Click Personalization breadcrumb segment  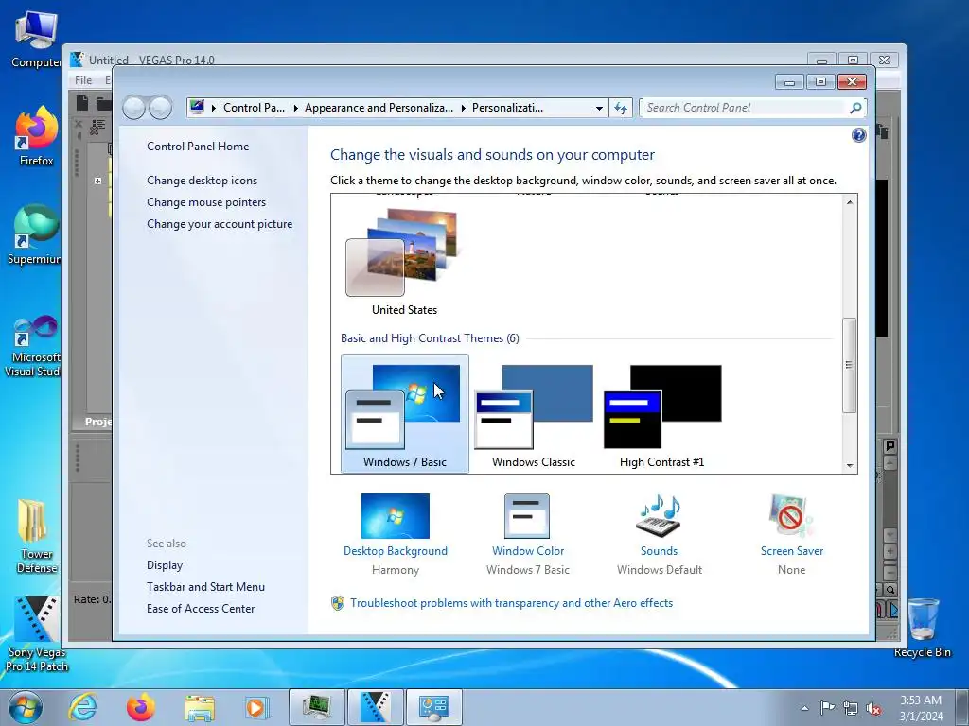507,108
